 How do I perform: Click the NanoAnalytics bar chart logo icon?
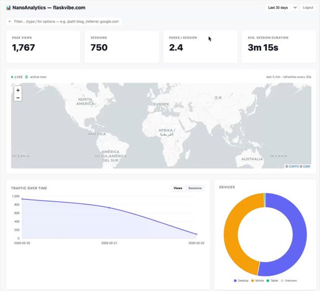(x=8, y=8)
